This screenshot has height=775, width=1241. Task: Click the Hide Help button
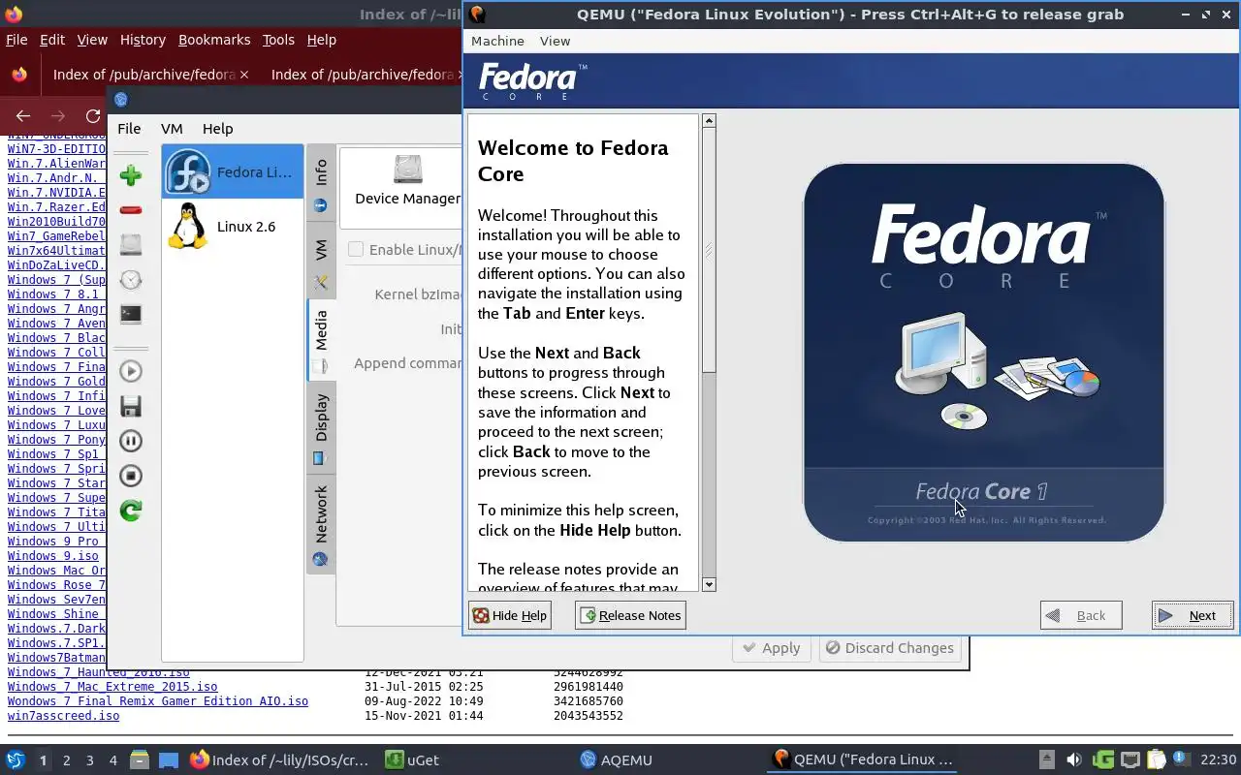click(x=510, y=615)
